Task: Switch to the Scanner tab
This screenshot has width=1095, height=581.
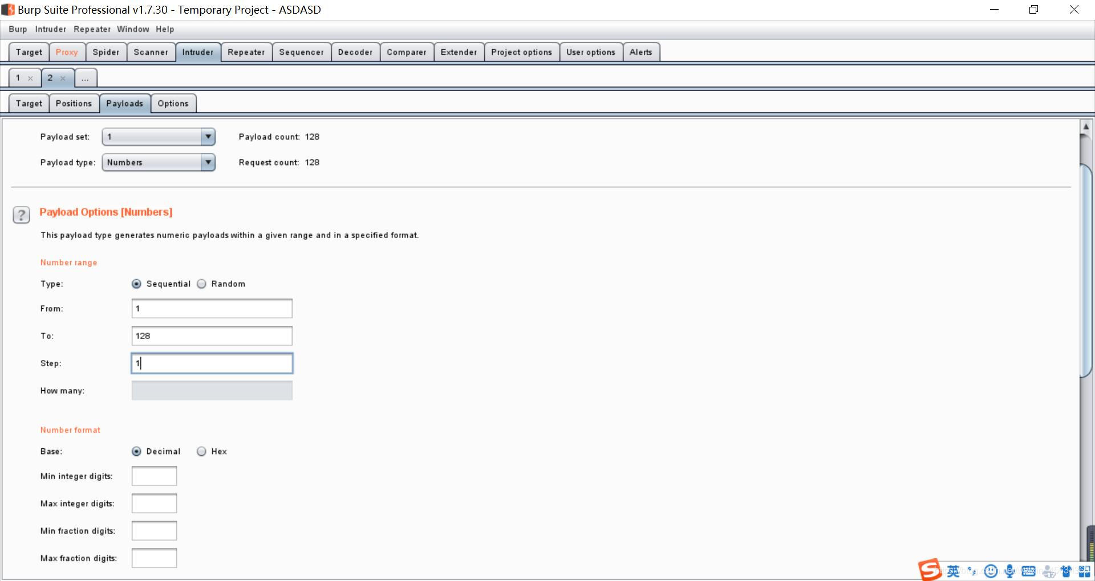Action: tap(151, 52)
